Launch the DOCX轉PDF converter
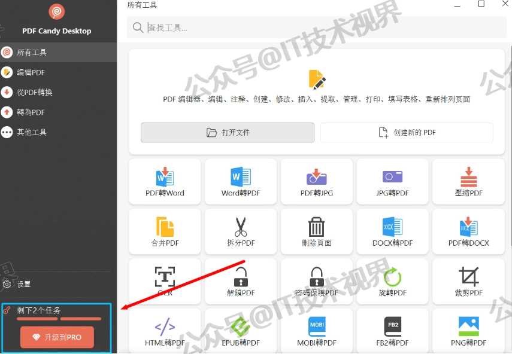This screenshot has height=354, width=512. point(392,231)
